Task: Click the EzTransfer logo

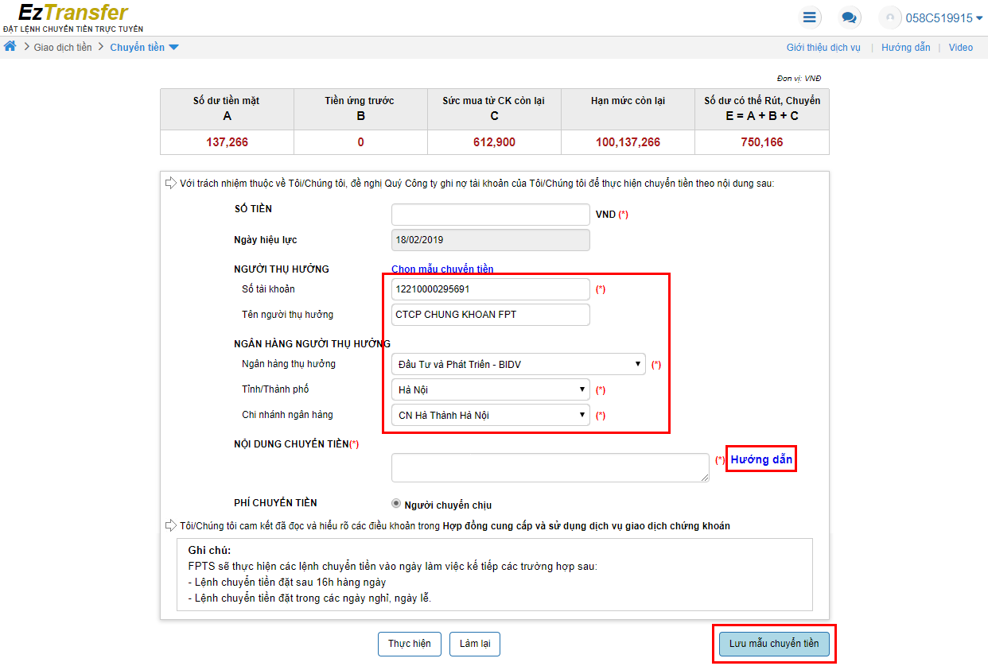Action: [x=73, y=17]
